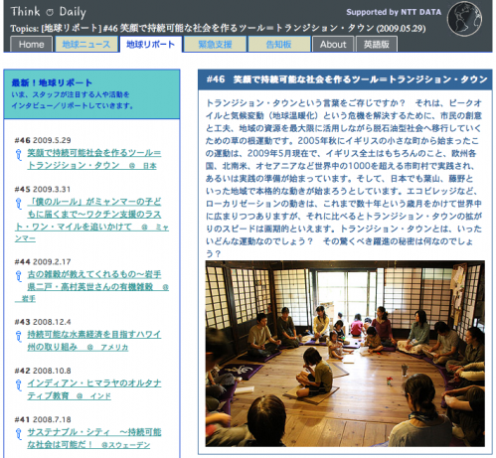Open report #41 Sustainable City Sweden link

click(x=94, y=438)
